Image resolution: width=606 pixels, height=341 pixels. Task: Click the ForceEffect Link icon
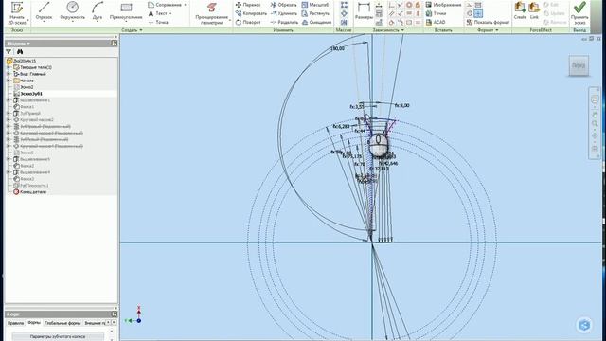tap(534, 10)
